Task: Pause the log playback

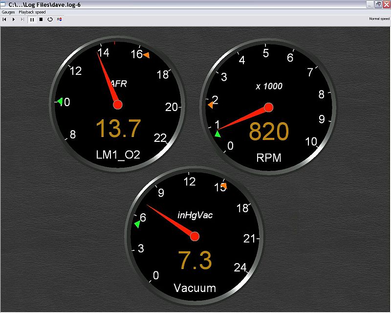Action: tap(32, 20)
